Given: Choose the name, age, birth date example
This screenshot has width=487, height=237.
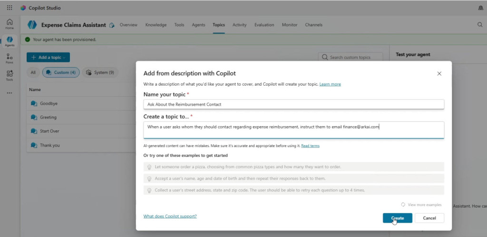Looking at the screenshot, I should 294,178.
